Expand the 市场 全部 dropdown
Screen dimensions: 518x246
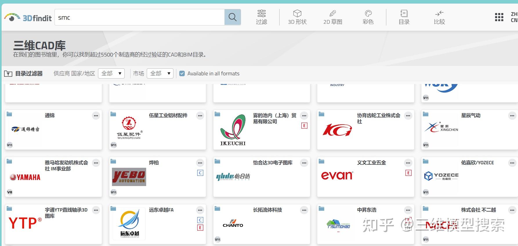pos(160,74)
